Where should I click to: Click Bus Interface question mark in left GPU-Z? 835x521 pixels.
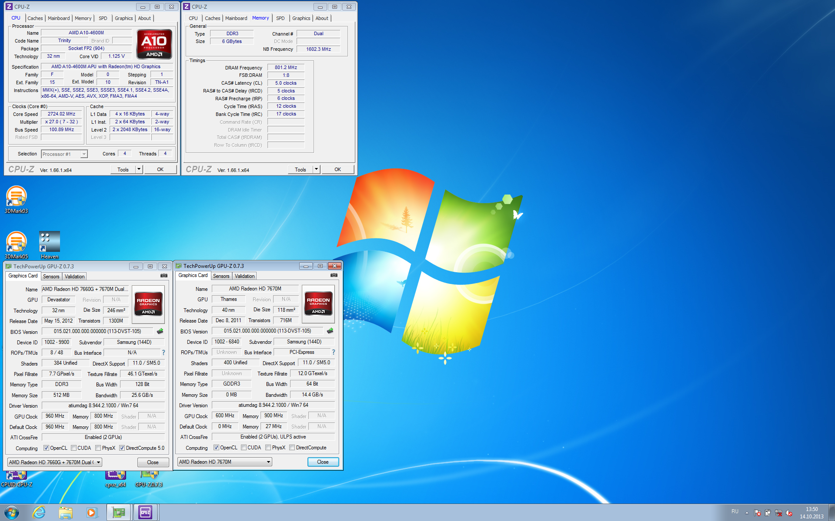164,353
